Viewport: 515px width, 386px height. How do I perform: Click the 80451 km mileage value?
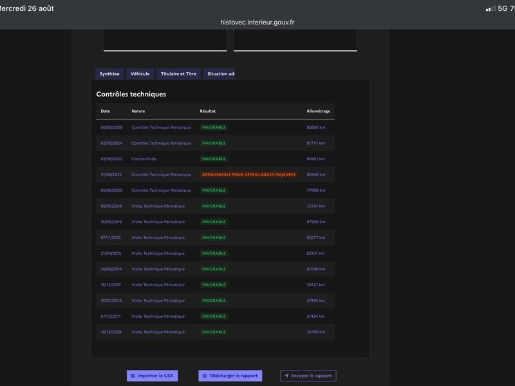tap(315, 159)
